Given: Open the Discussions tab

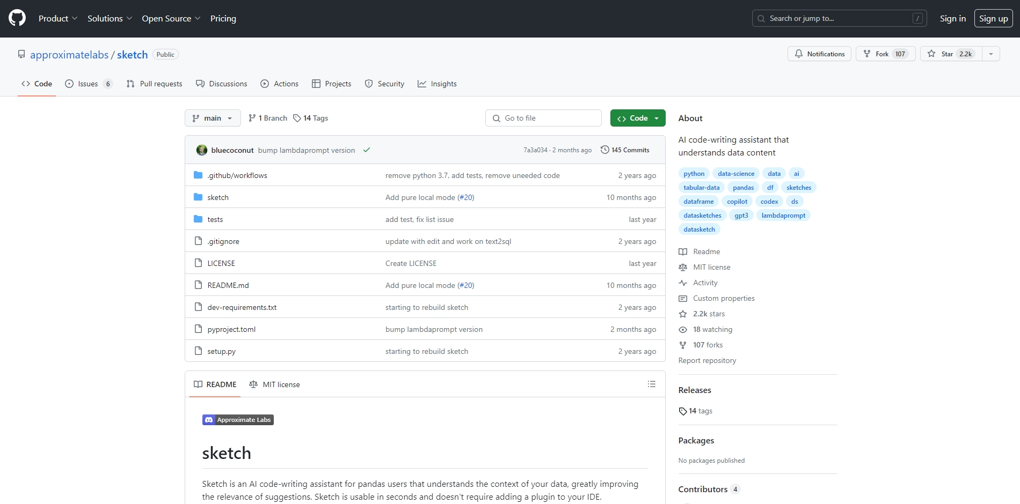Looking at the screenshot, I should click(x=222, y=84).
